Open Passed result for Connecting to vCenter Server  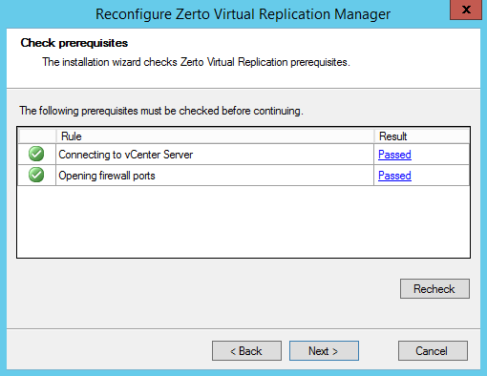point(394,155)
